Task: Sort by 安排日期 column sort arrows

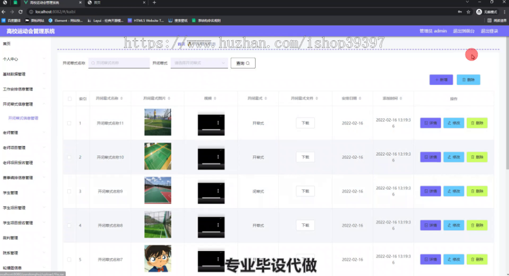Action: pyautogui.click(x=360, y=98)
